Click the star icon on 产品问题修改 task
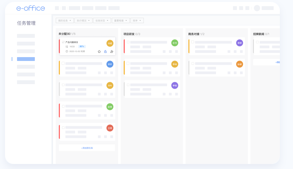 (x=99, y=51)
